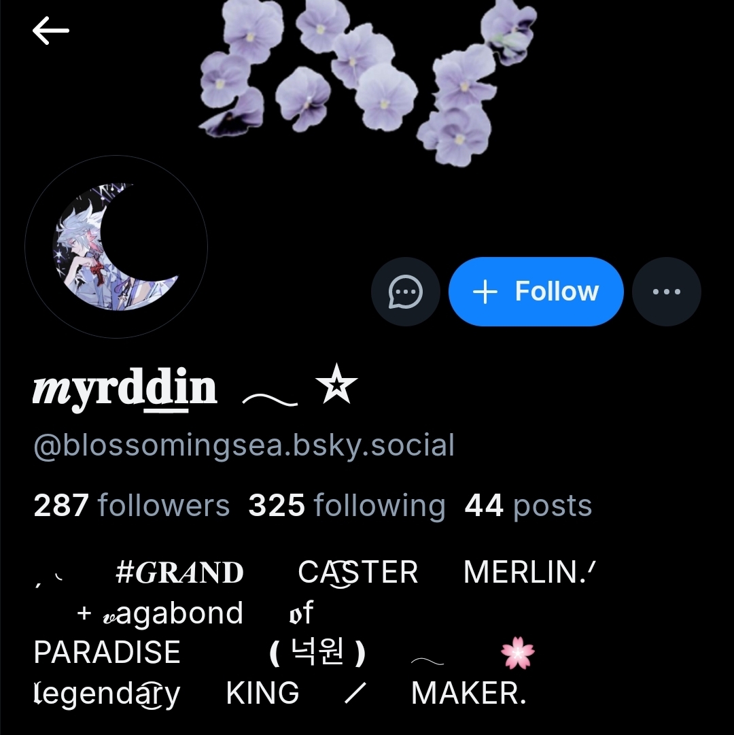
Task: Open chat via the message bubble icon
Action: pyautogui.click(x=406, y=292)
